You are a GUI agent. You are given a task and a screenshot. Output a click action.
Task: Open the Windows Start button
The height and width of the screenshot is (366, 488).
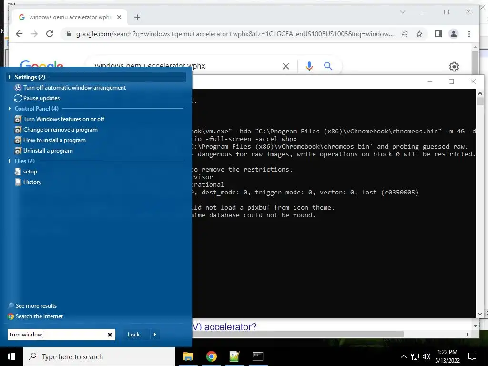(11, 356)
